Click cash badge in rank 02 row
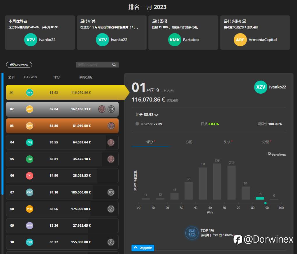Screen dimensions: 297x254 point(111,109)
